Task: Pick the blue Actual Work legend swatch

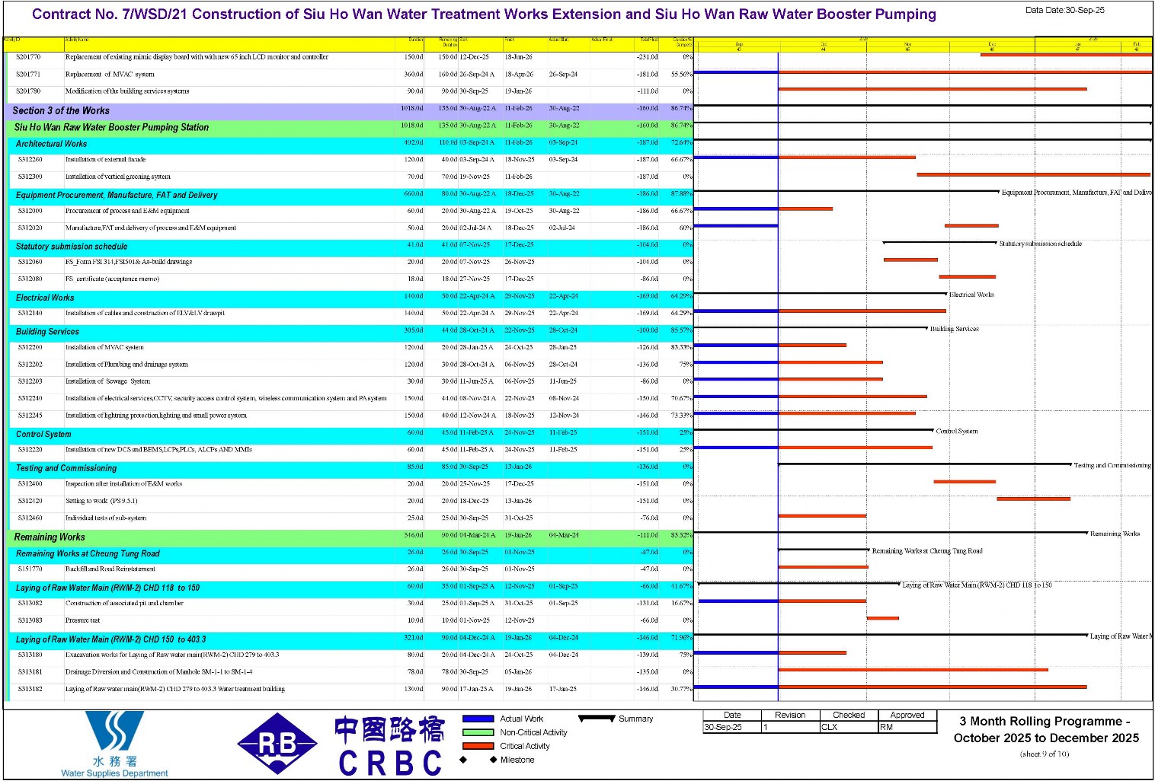Action: pyautogui.click(x=478, y=719)
